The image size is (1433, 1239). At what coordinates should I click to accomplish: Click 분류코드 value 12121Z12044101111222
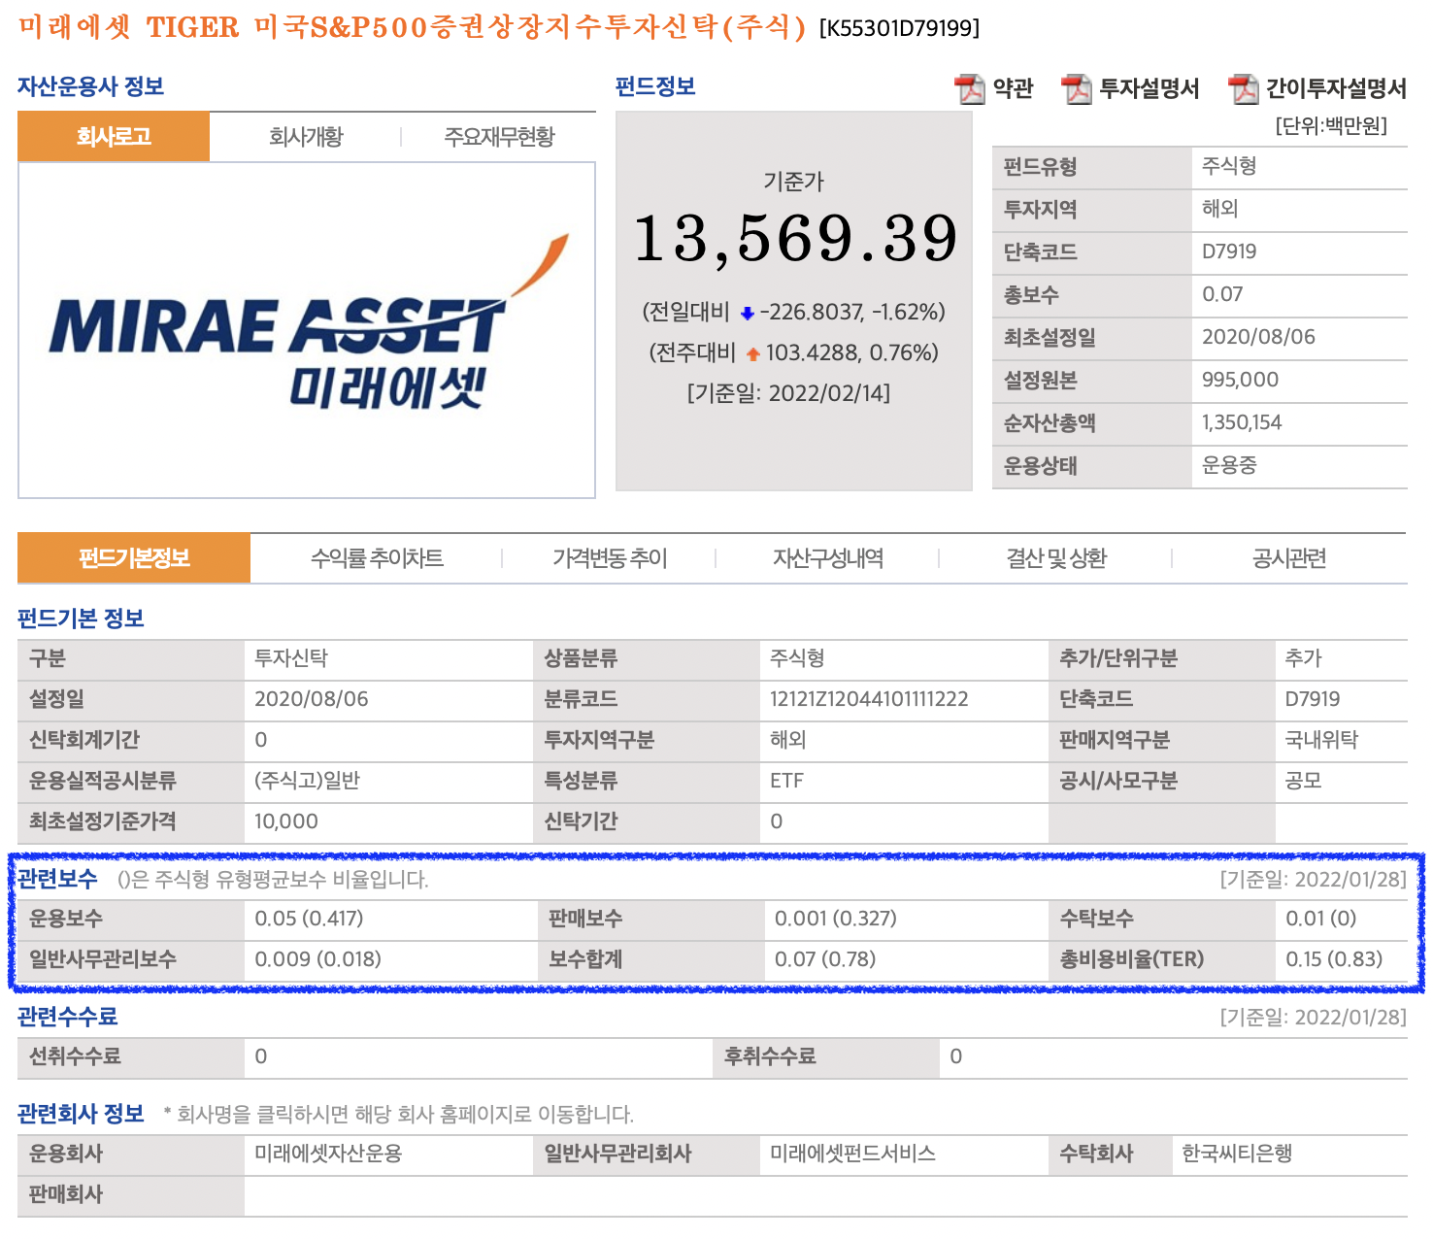(869, 699)
